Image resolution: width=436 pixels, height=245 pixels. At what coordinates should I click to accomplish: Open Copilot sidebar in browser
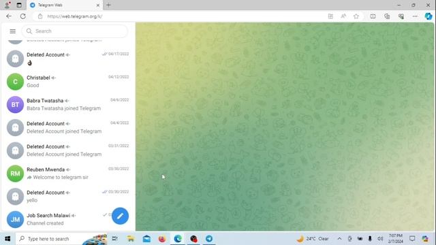point(429,16)
